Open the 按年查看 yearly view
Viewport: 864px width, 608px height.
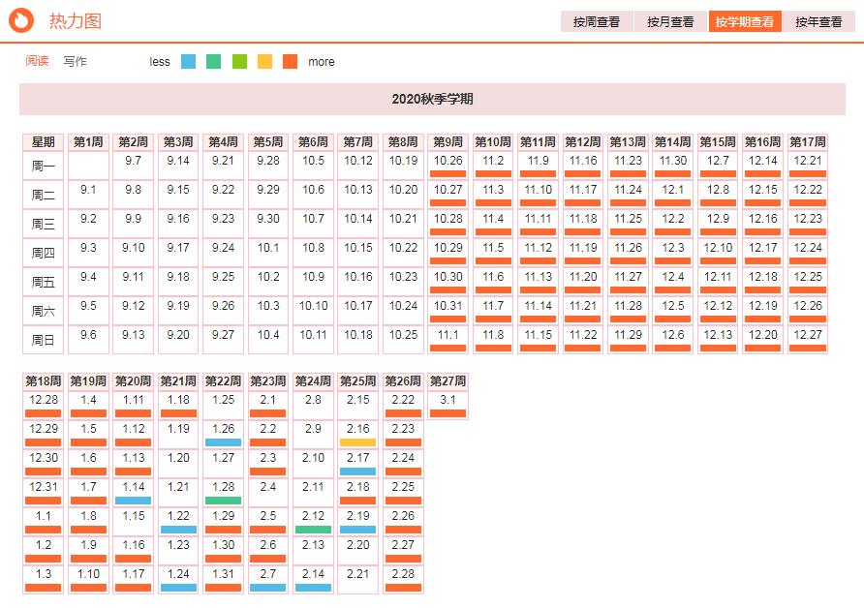818,21
